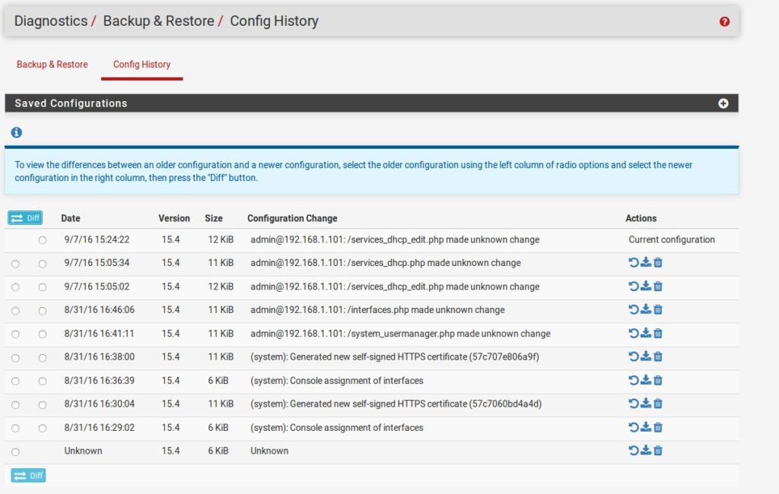This screenshot has width=779, height=494.
Task: Pick the 8/31/16 16:41:11 config in the left radio column
Action: click(17, 333)
